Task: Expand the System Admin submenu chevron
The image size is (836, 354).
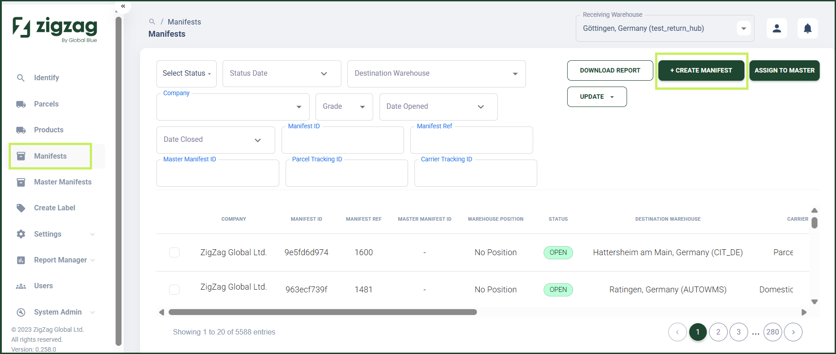Action: tap(92, 312)
